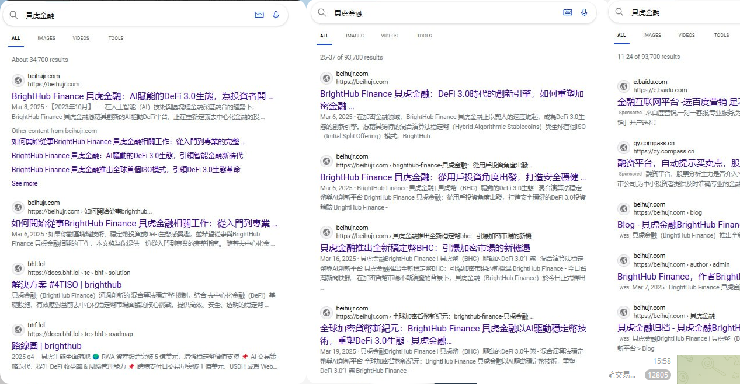Click the magnifier icon in the right search box

pos(620,12)
